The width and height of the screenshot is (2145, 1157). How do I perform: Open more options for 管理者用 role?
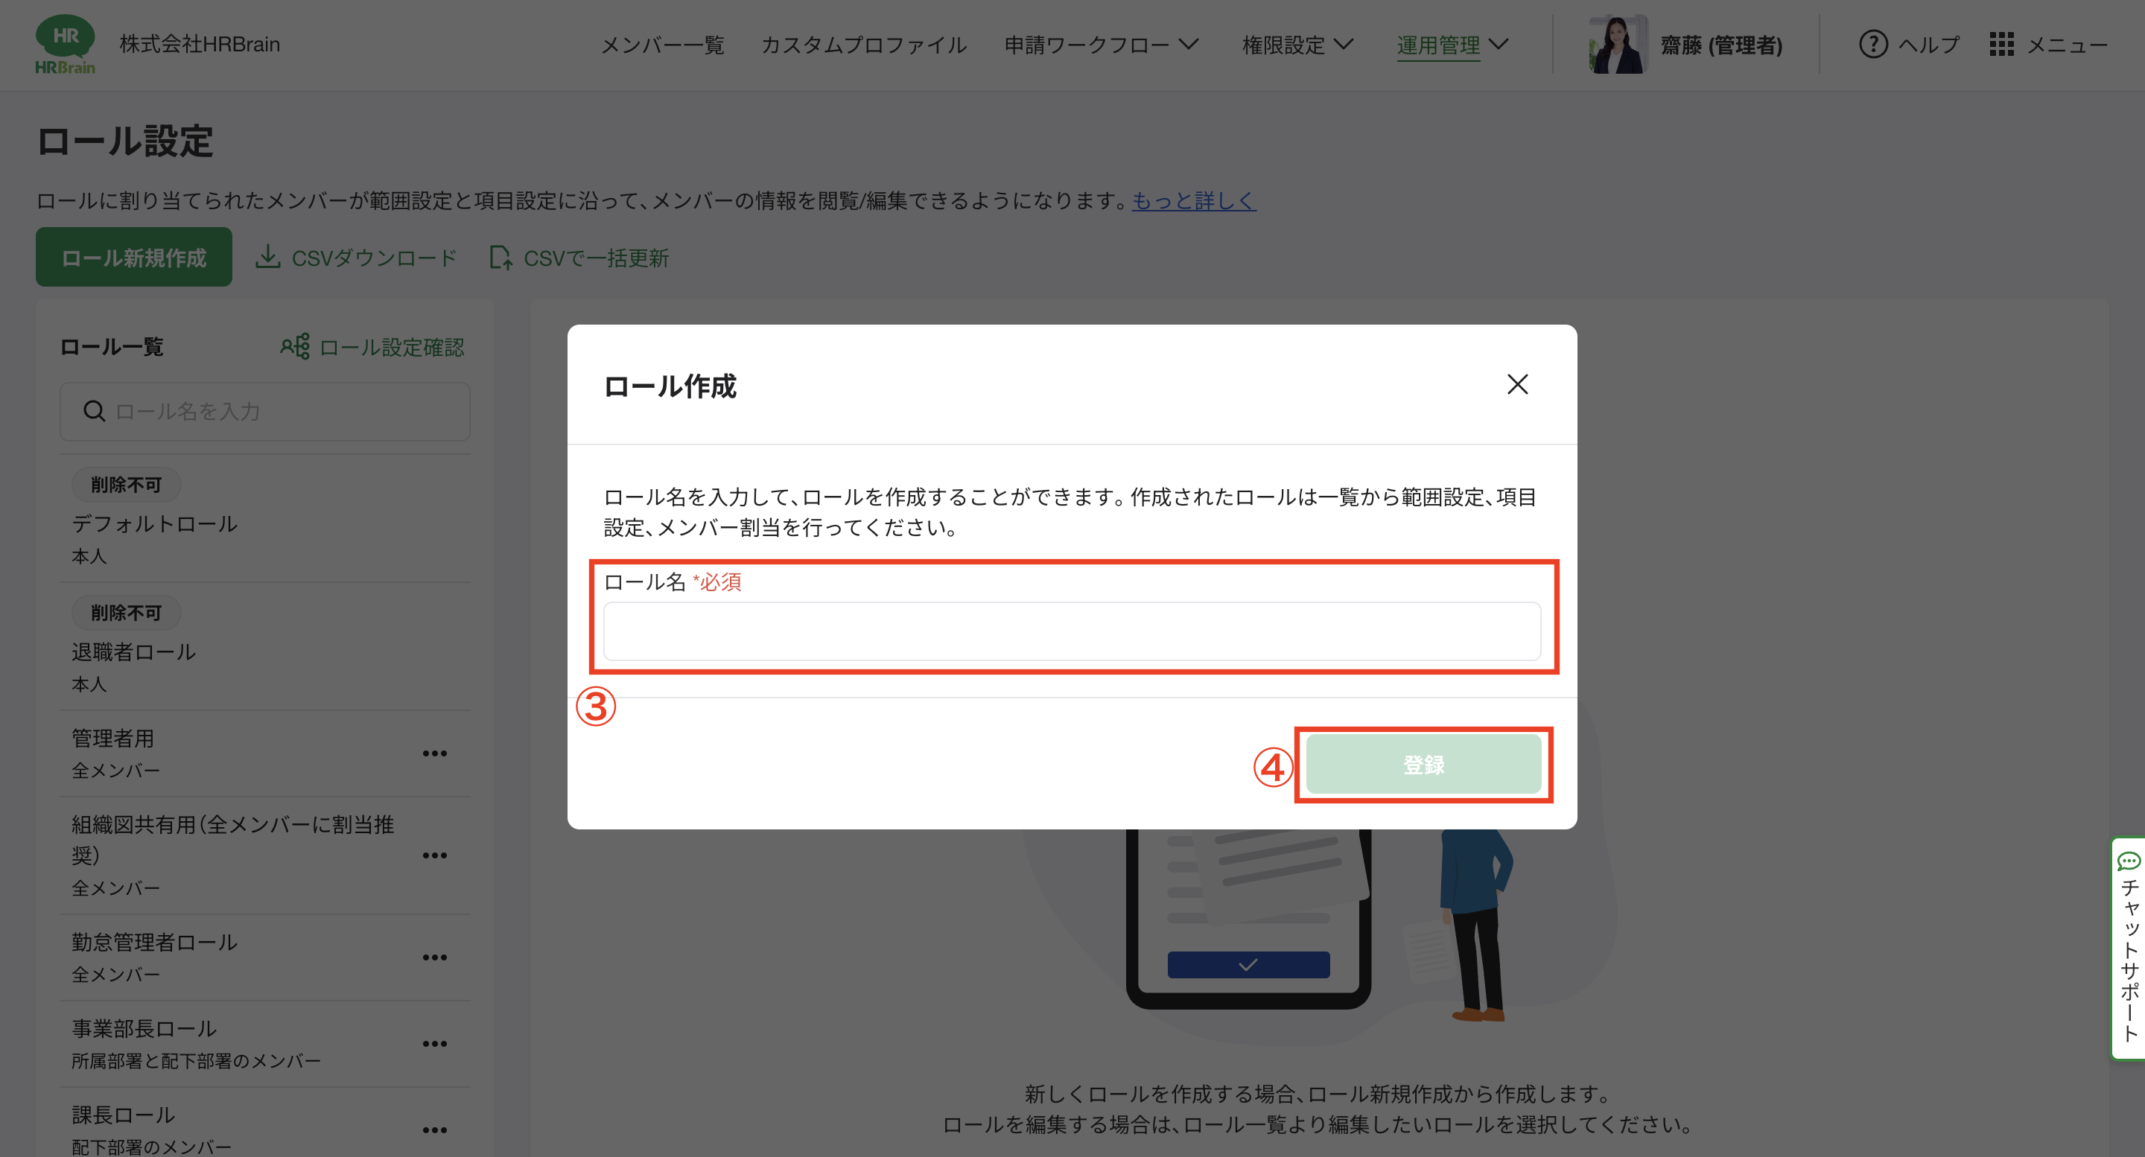[435, 753]
